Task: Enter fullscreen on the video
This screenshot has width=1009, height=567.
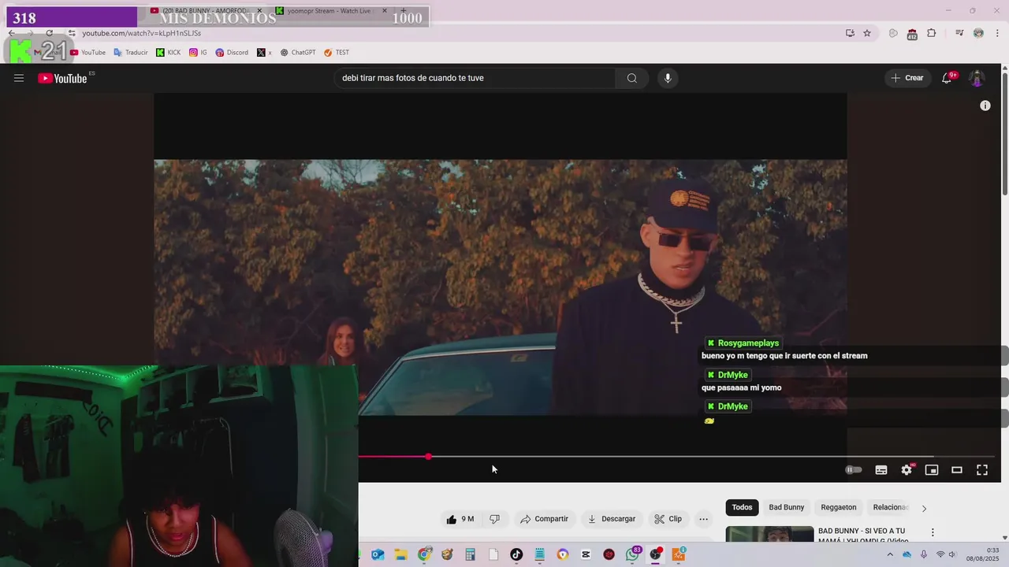Action: [982, 469]
